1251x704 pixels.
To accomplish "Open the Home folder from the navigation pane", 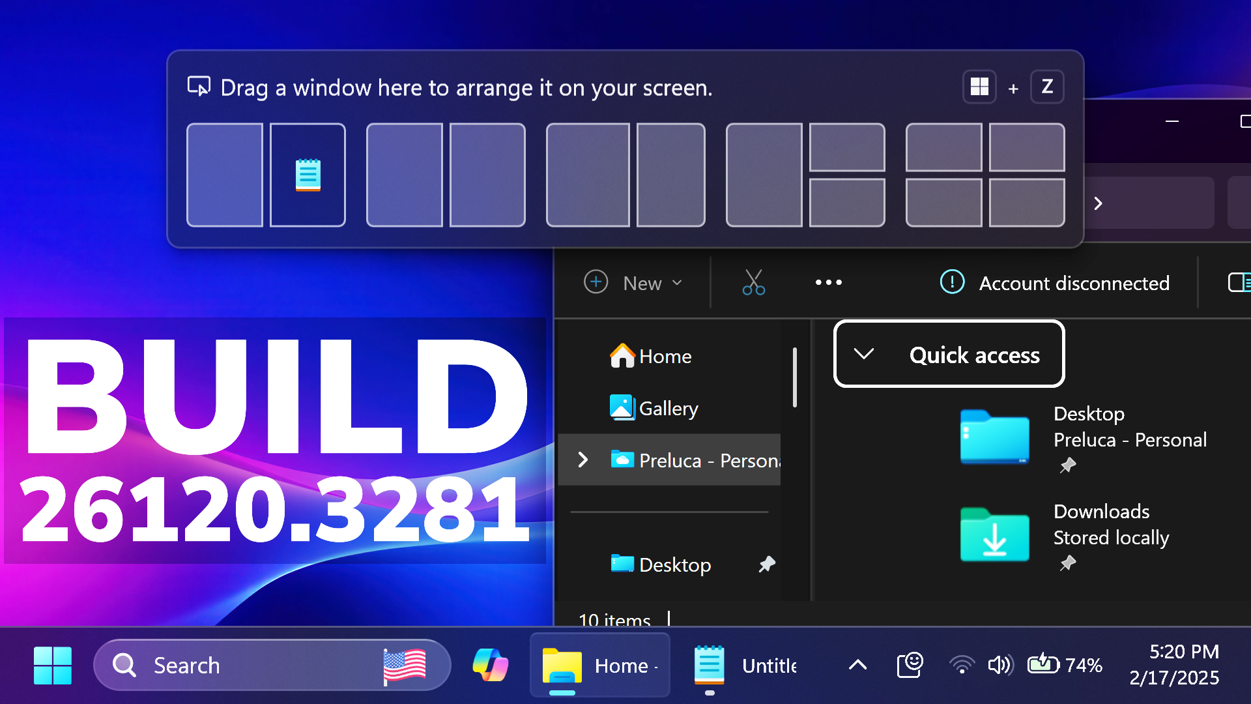I will [665, 356].
